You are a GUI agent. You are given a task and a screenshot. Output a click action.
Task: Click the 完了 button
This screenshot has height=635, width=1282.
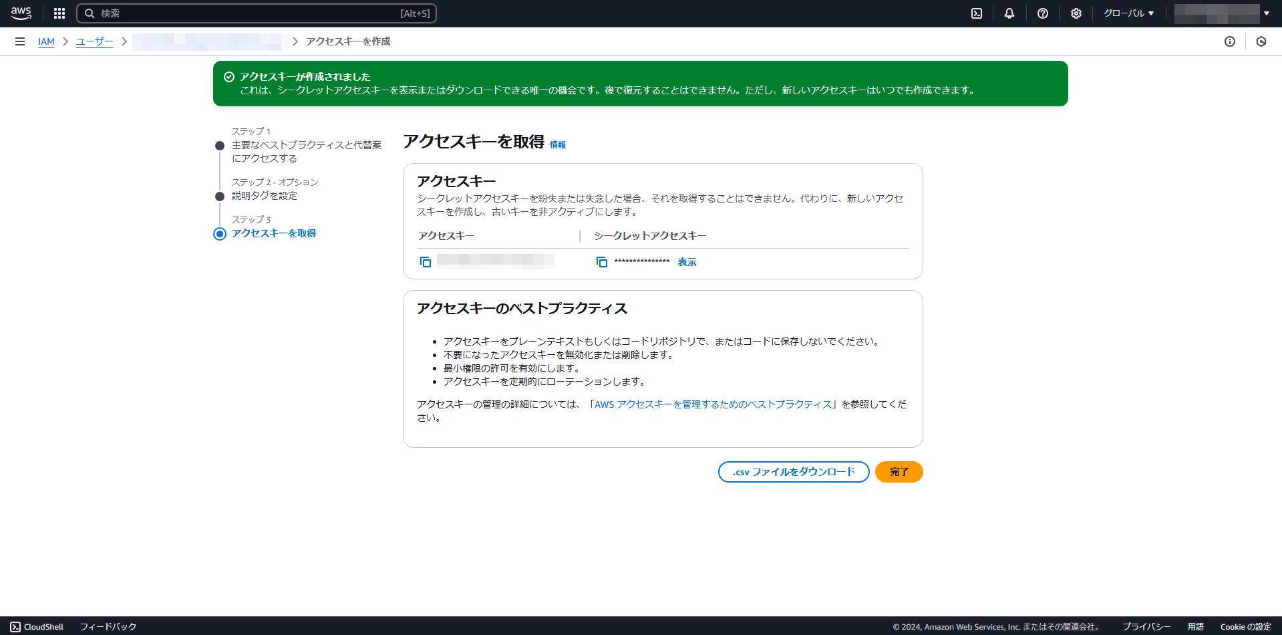[x=899, y=472]
